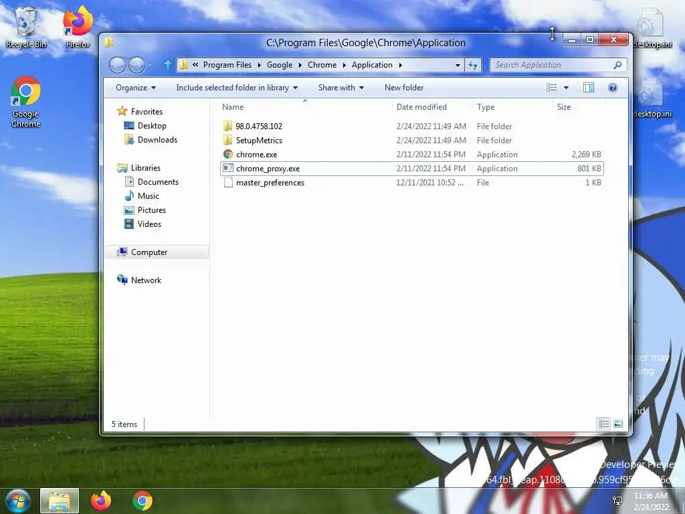This screenshot has height=514, width=685.
Task: Open the Documents library
Action: click(158, 182)
